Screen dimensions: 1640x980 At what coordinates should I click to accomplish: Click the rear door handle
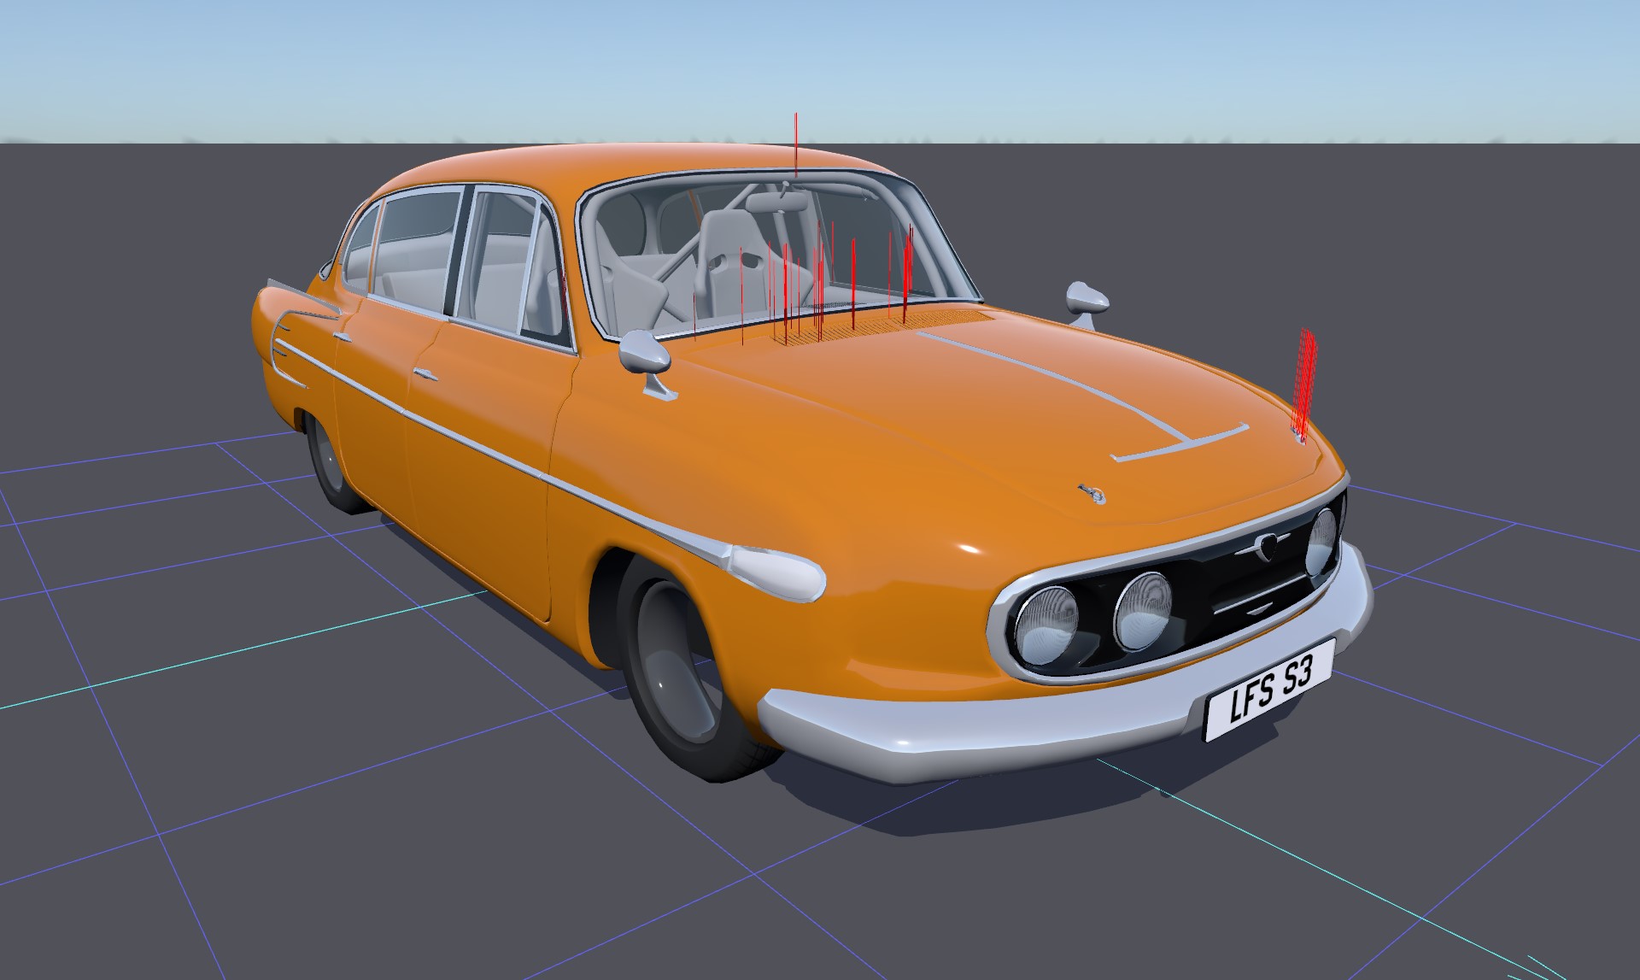point(343,337)
